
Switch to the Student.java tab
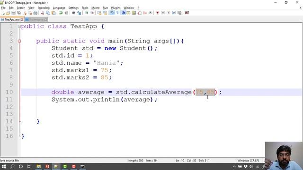point(36,20)
